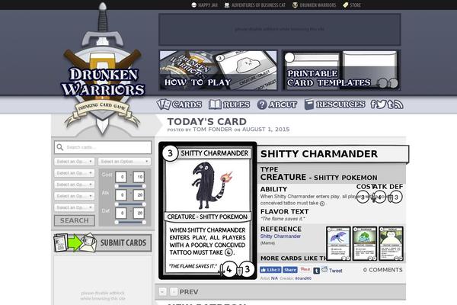Open the About menu

[277, 104]
